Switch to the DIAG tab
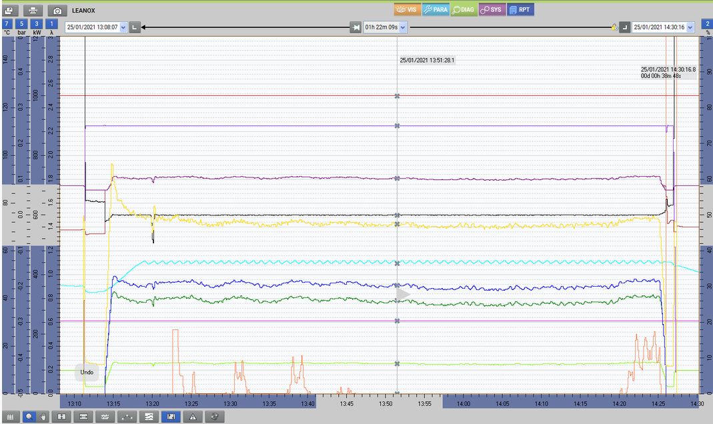This screenshot has height=424, width=713. click(x=463, y=10)
